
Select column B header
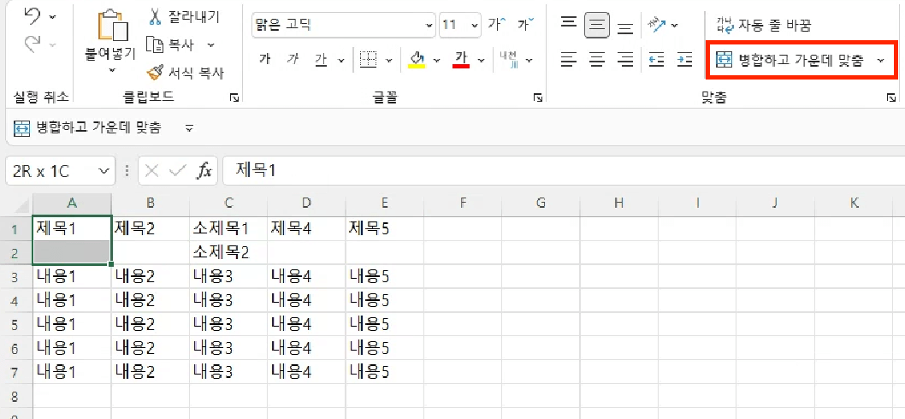pyautogui.click(x=151, y=203)
